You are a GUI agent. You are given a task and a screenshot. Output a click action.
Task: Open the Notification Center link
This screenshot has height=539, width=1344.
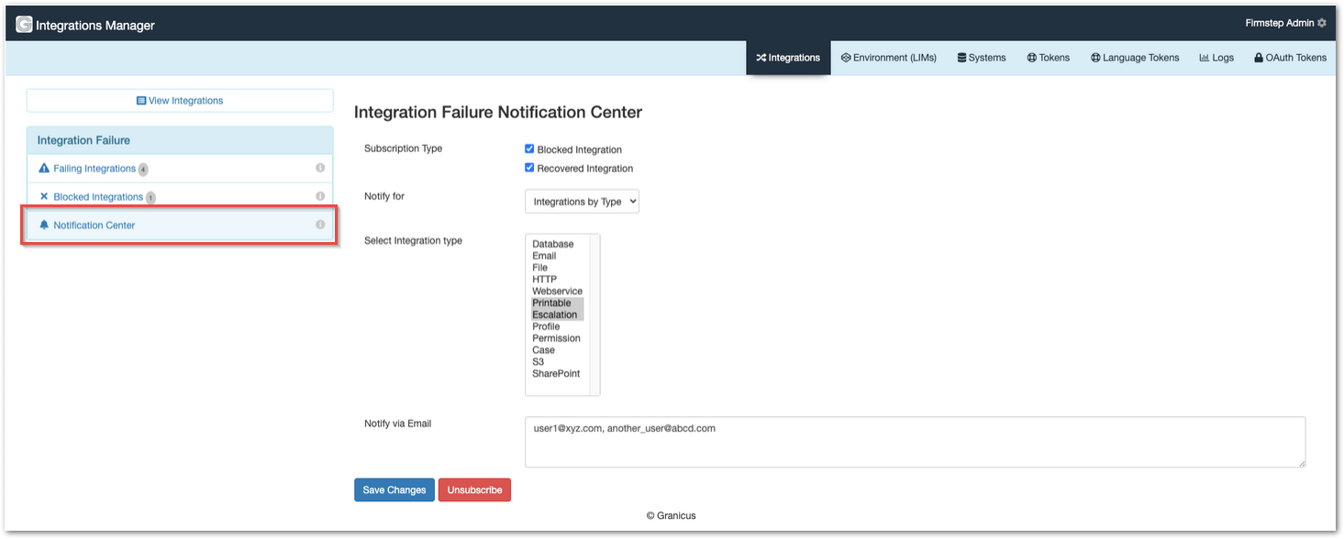(94, 225)
